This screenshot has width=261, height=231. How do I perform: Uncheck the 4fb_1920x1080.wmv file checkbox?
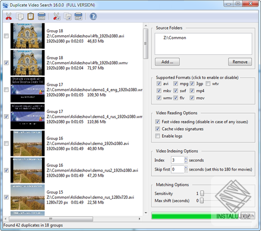pos(7,63)
